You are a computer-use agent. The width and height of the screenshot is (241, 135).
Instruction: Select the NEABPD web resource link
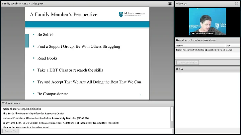[46, 118]
